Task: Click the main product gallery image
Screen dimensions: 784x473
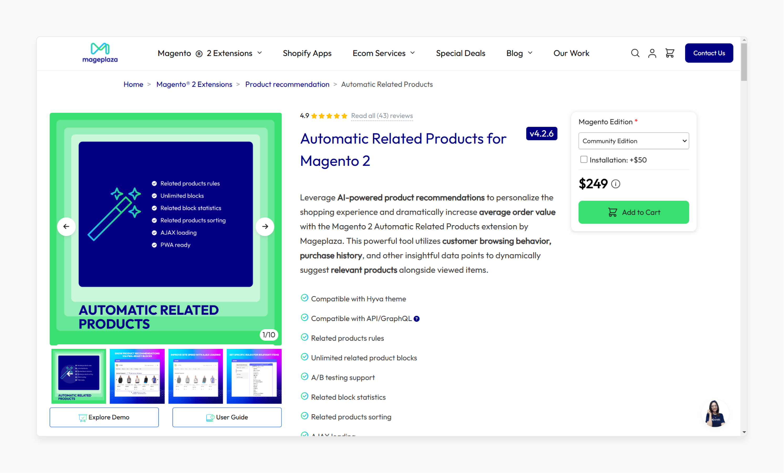Action: pyautogui.click(x=165, y=229)
